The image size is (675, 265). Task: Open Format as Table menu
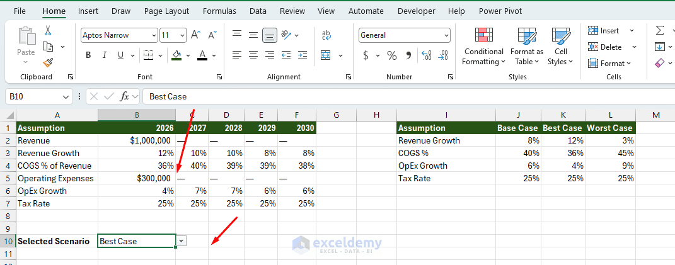(x=527, y=46)
